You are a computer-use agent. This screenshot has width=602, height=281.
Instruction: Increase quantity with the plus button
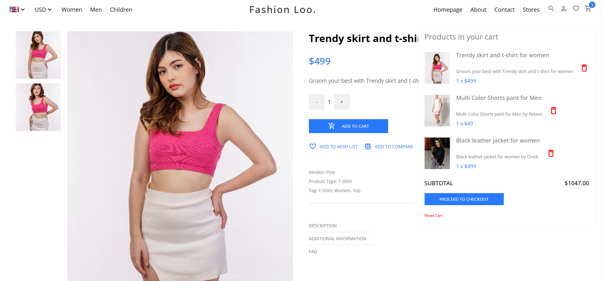tap(342, 102)
